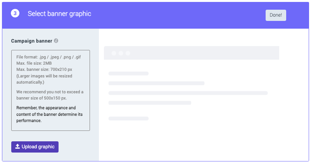This screenshot has width=311, height=163.
Task: Click the upload arrow icon
Action: [17, 147]
